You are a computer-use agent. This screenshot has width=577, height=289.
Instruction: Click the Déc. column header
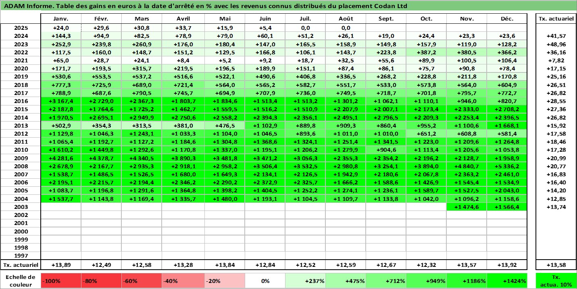pyautogui.click(x=507, y=19)
